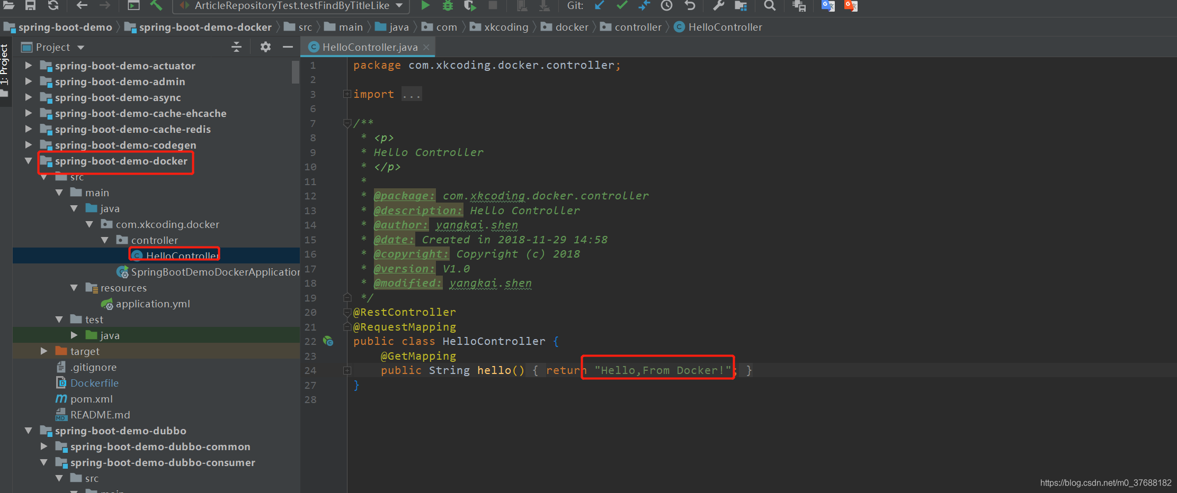The image size is (1177, 493).
Task: Select the resources folder
Action: (x=123, y=288)
